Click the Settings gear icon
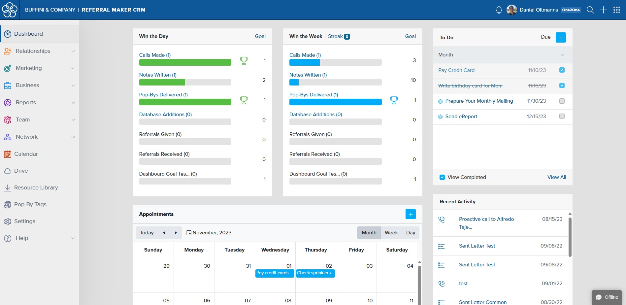The height and width of the screenshot is (305, 626). click(8, 221)
